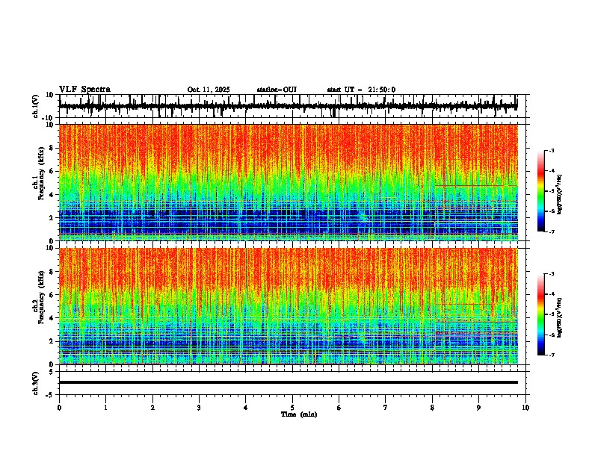Click the "start UT = 21:50:0" header text
The height and width of the screenshot is (457, 592).
point(361,90)
